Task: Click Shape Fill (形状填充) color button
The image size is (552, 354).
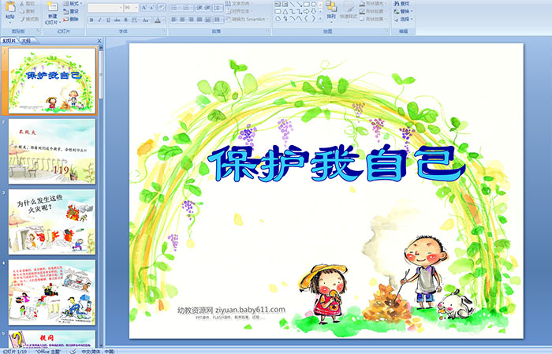Action: point(372,3)
